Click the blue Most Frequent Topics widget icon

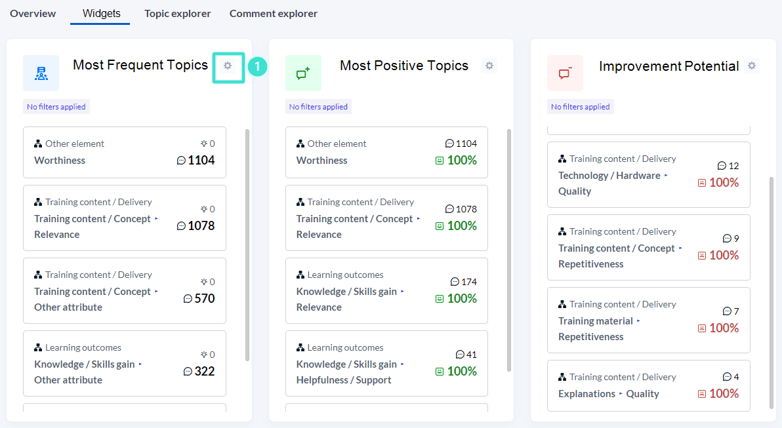41,73
